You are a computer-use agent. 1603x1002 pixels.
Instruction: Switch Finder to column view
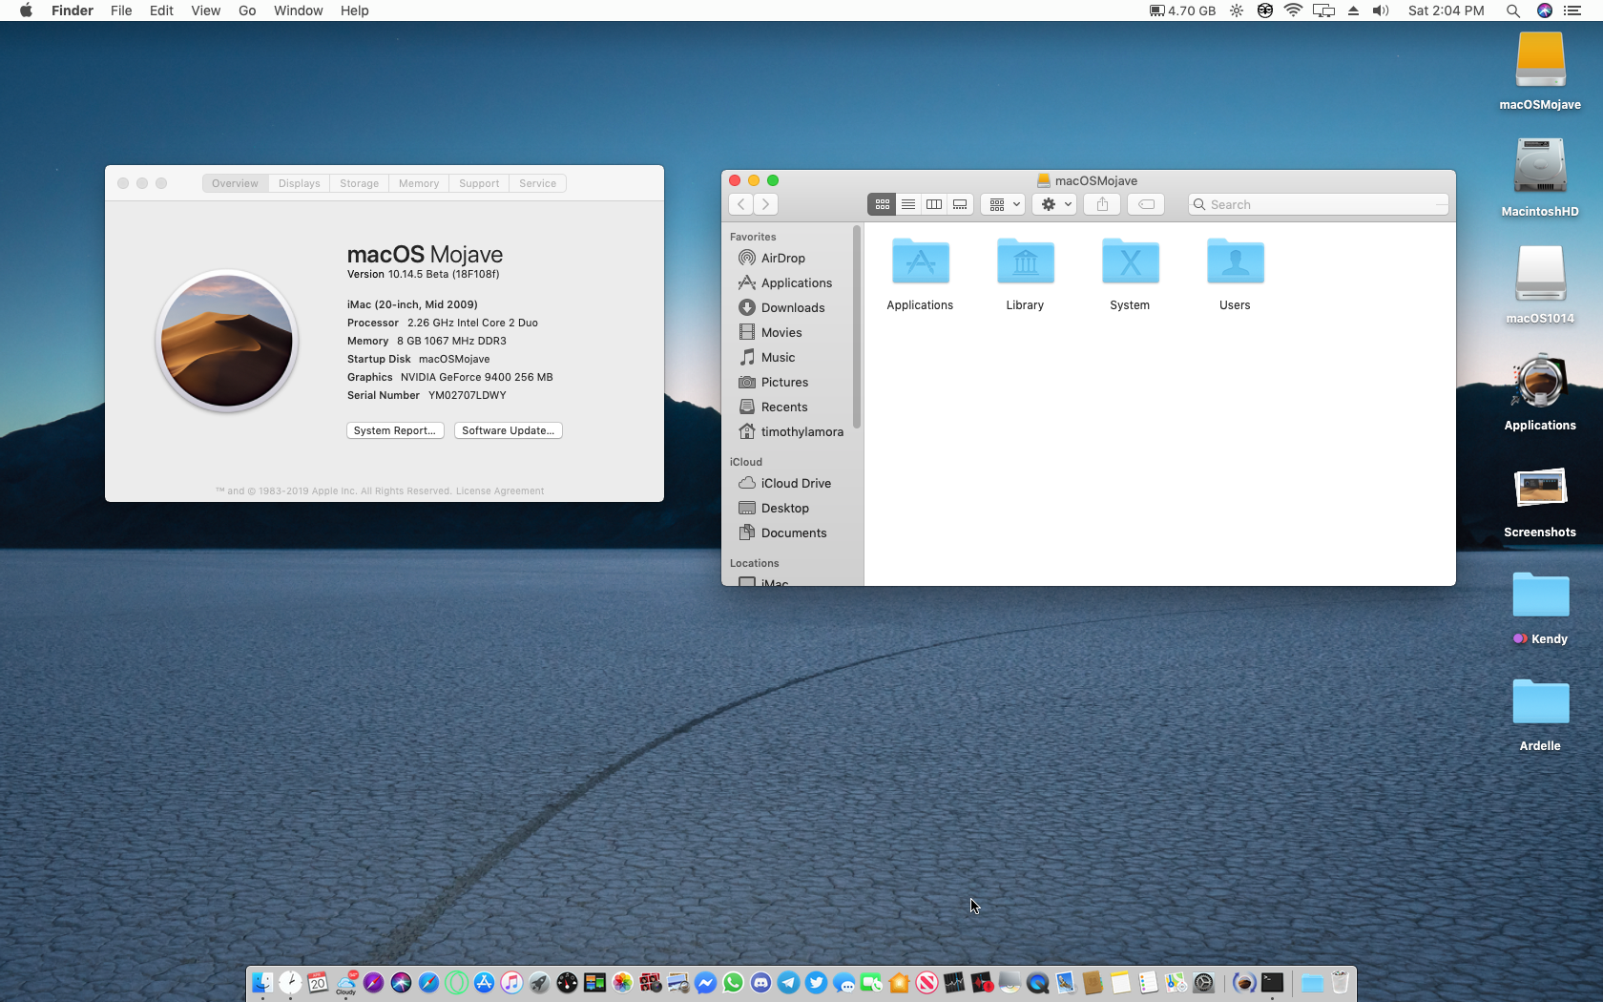point(934,204)
